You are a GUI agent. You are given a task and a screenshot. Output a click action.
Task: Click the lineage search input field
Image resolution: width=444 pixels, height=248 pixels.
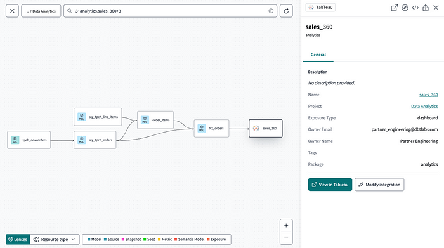click(x=170, y=11)
